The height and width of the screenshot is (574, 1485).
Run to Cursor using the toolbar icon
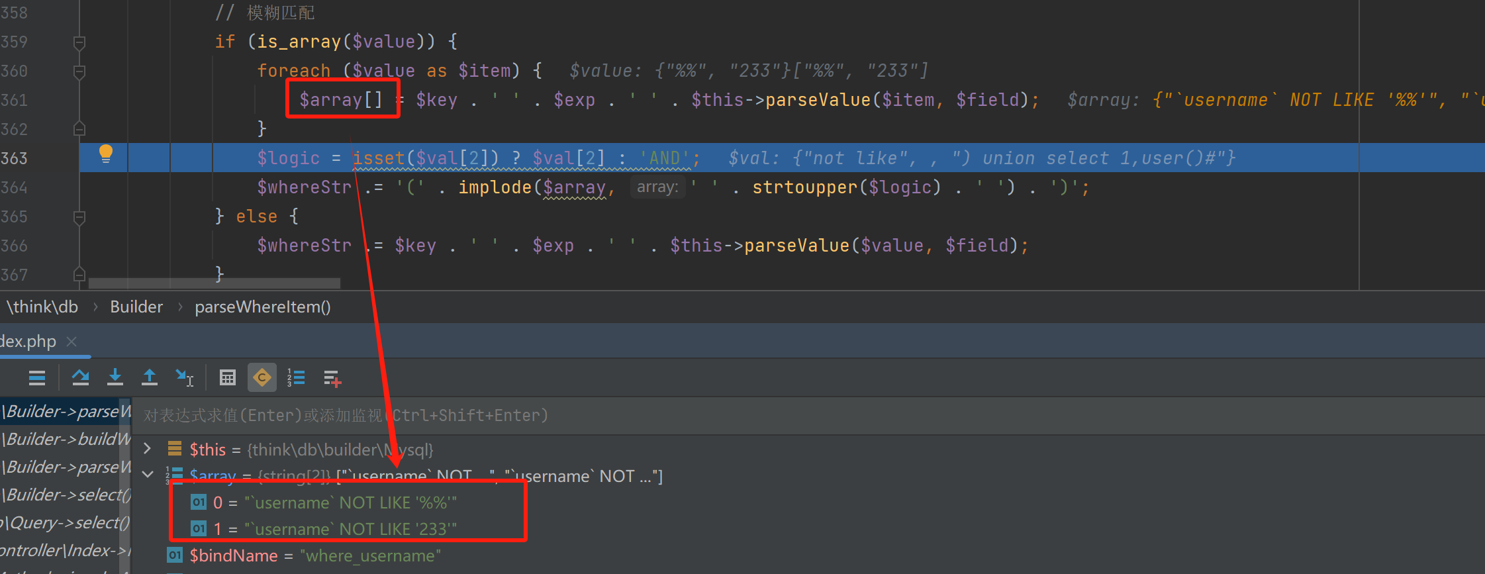pos(184,377)
